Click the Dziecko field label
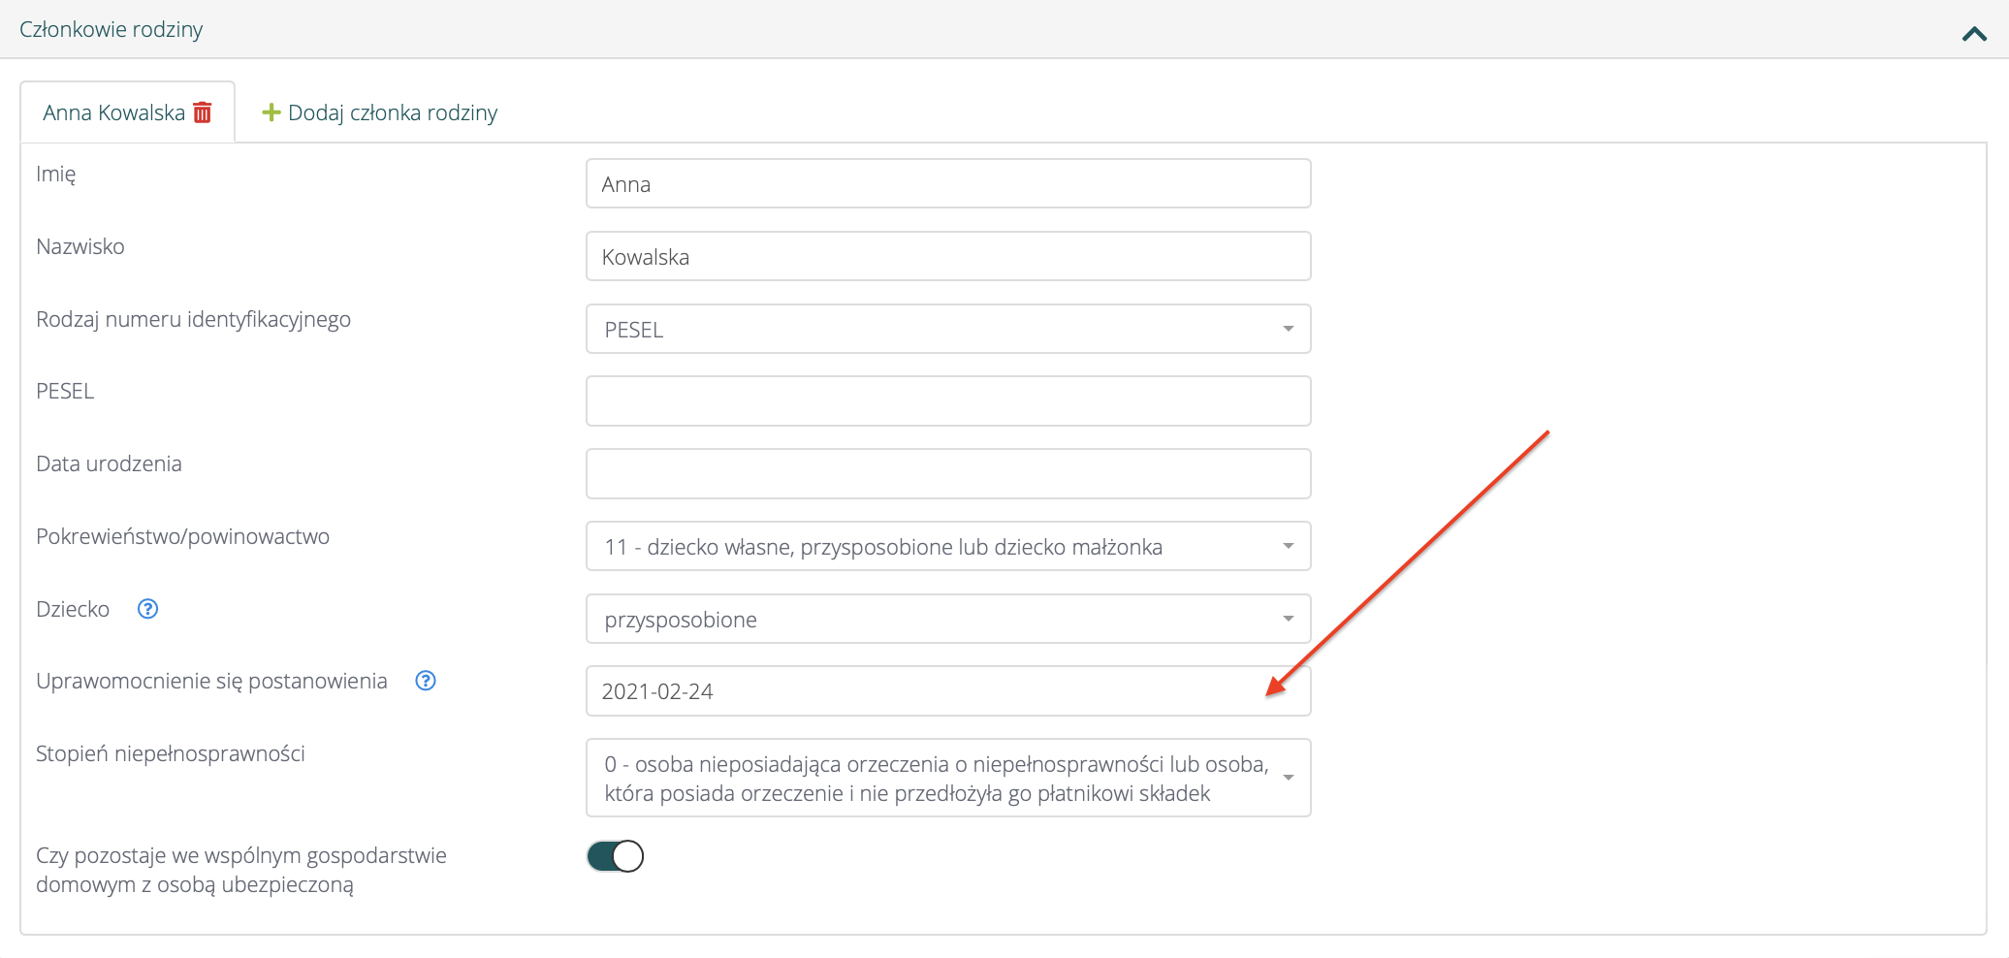Screen dimensions: 2009x958 pos(73,609)
